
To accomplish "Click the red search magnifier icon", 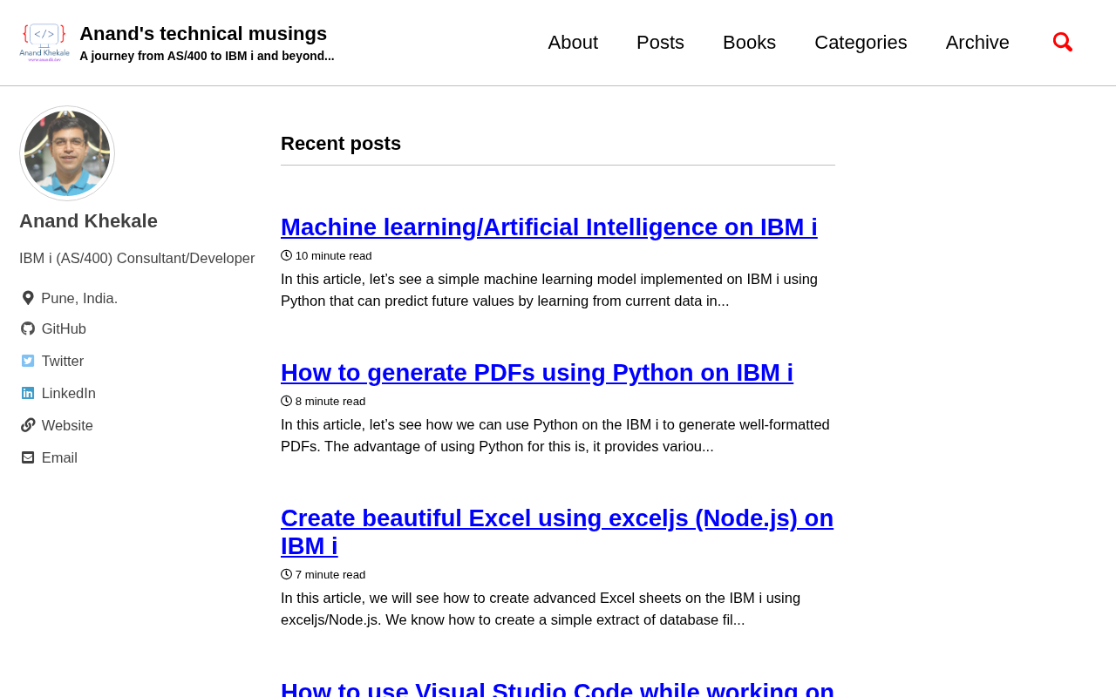I will (x=1062, y=42).
